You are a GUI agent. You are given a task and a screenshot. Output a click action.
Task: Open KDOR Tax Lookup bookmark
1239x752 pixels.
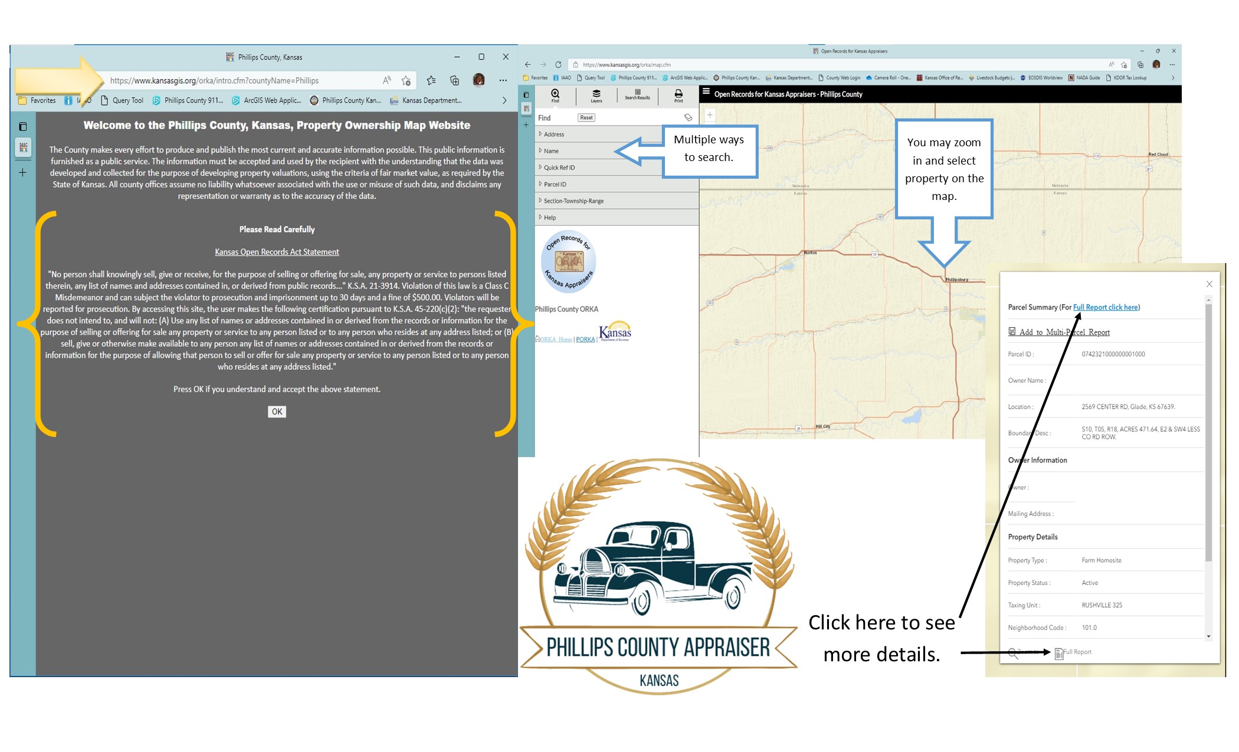[x=1126, y=78]
